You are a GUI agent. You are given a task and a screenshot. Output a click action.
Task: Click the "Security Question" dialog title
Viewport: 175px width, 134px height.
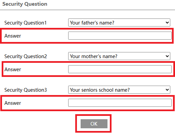tap(25, 4)
